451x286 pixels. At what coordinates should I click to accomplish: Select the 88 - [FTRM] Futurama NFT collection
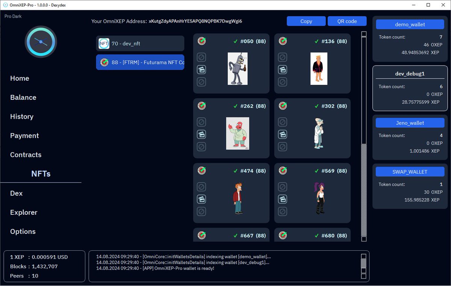140,62
